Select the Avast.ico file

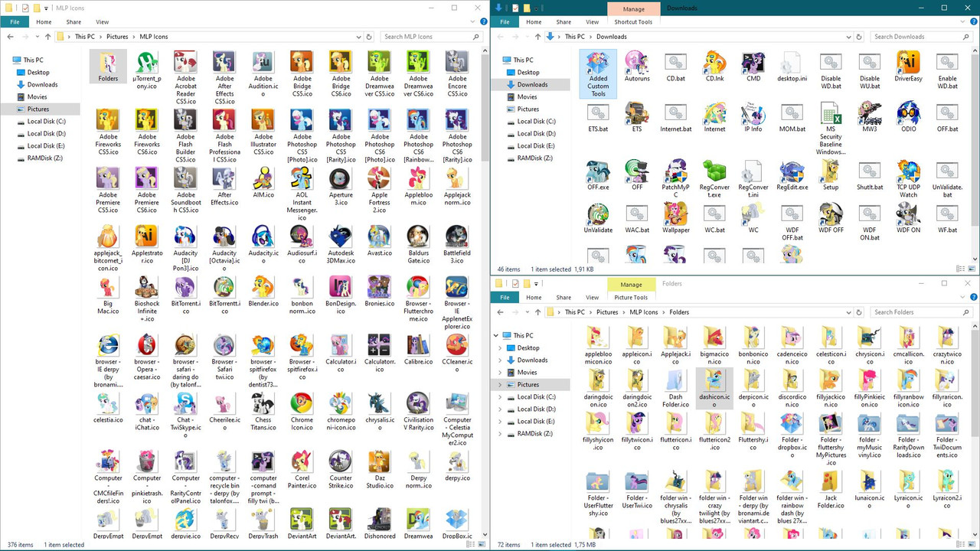(379, 240)
